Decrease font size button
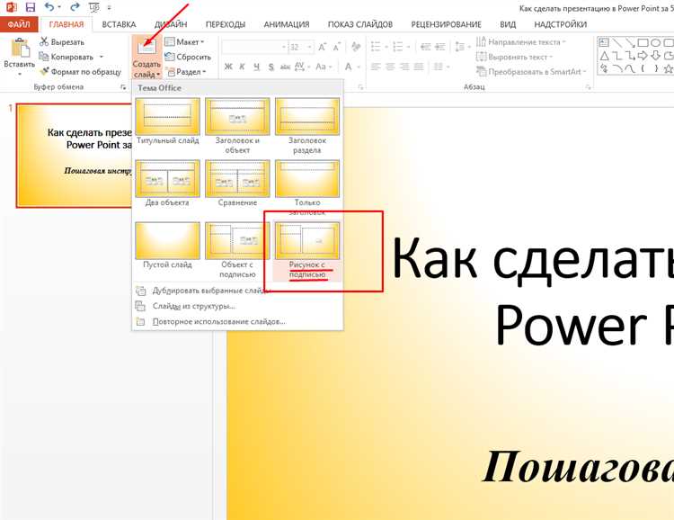The height and width of the screenshot is (520, 674). 337,47
